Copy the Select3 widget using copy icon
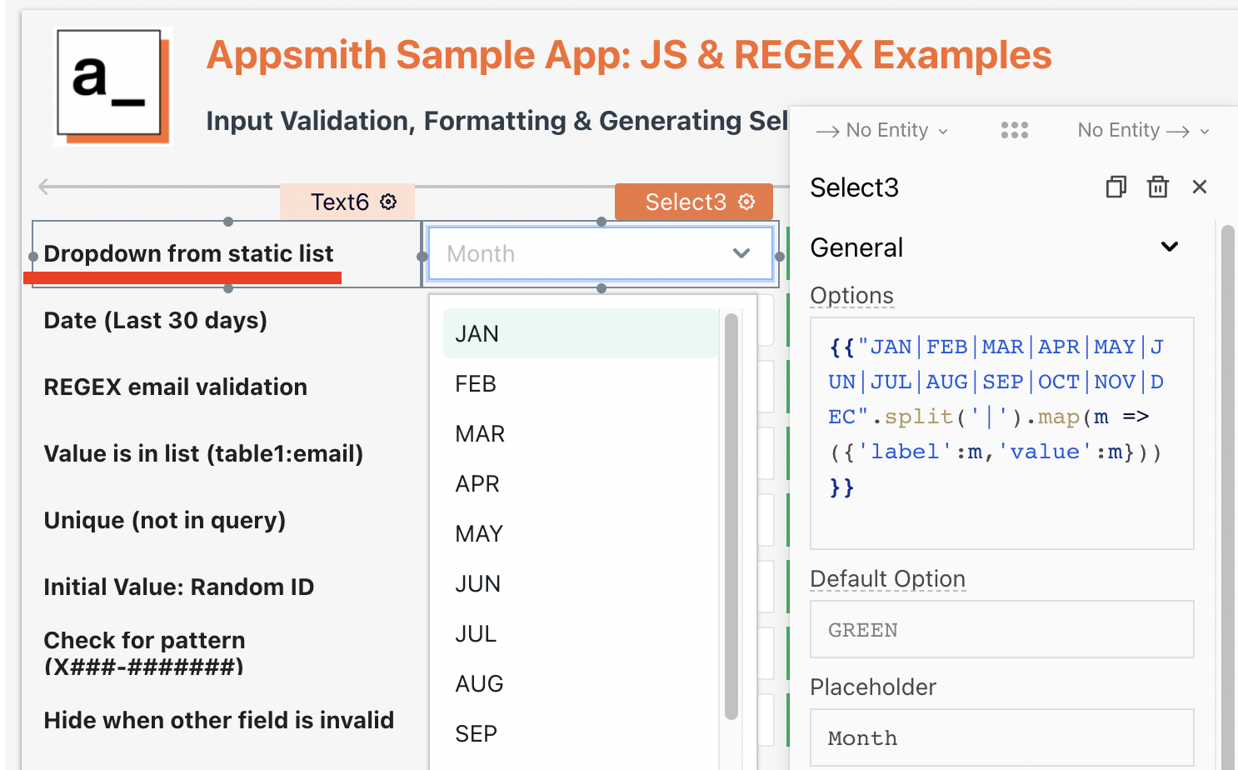This screenshot has height=770, width=1238. (x=1116, y=187)
